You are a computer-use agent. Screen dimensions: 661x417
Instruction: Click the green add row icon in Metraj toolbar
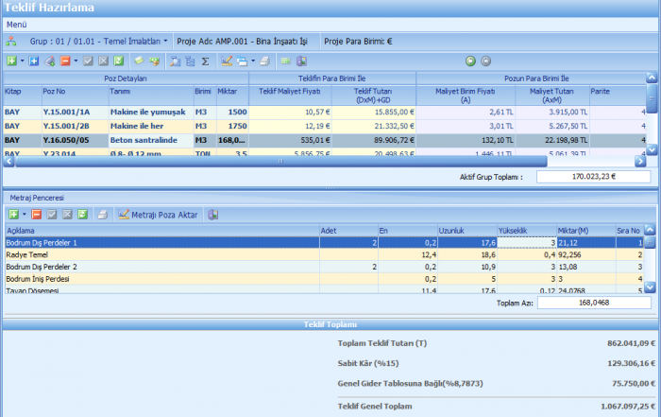click(x=11, y=215)
